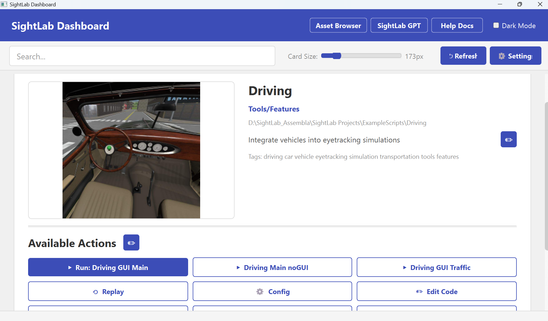Launch SightLab GPT
Image resolution: width=548 pixels, height=321 pixels.
click(x=399, y=26)
